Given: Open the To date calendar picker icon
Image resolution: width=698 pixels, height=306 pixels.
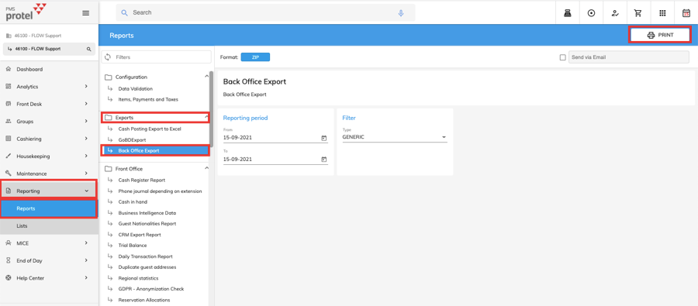Looking at the screenshot, I should click(x=323, y=160).
